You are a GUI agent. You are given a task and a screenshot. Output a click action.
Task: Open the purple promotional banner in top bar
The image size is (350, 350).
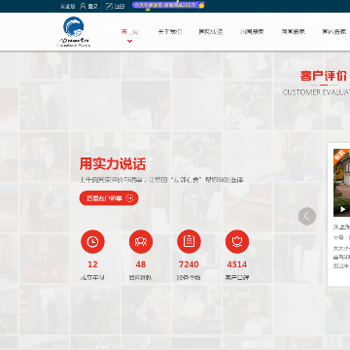(x=168, y=5)
